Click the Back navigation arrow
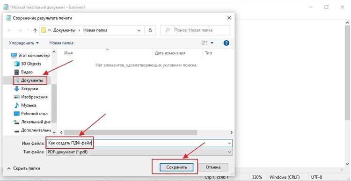The height and width of the screenshot is (181, 351). click(x=10, y=30)
